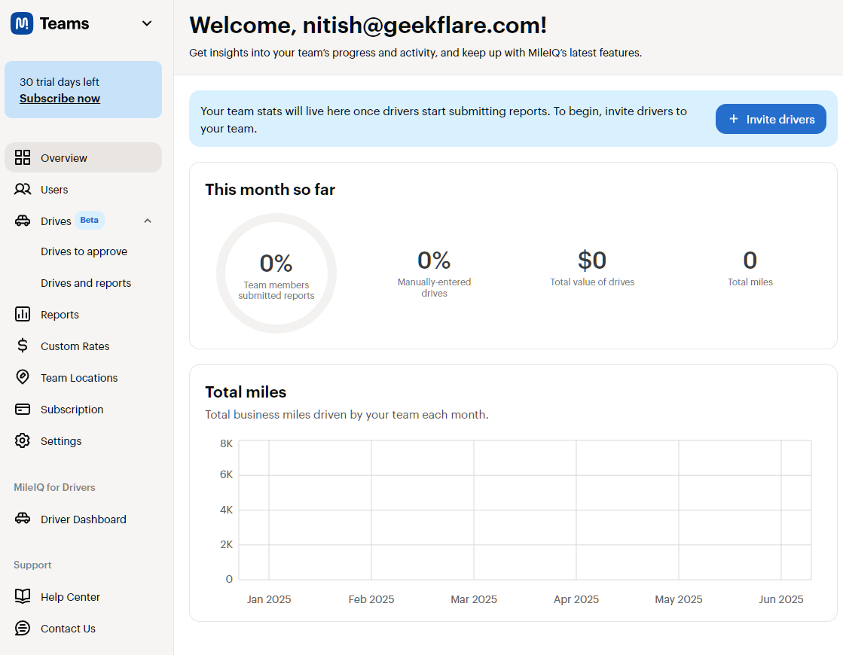This screenshot has width=843, height=655.
Task: Click the 'May 2025' axis label
Action: click(x=679, y=599)
